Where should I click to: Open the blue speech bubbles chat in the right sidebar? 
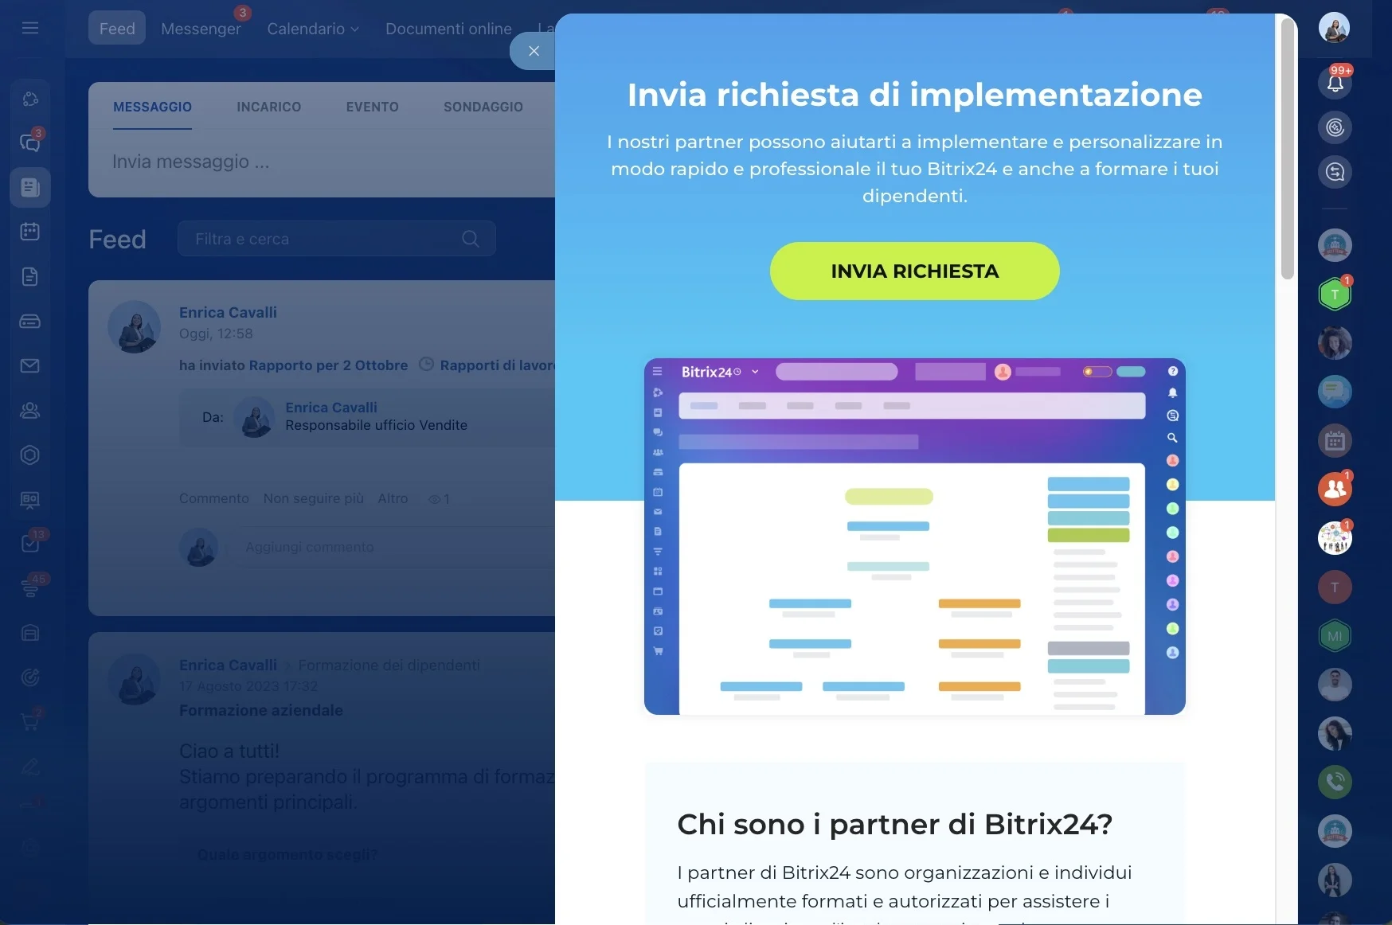coord(1335,392)
